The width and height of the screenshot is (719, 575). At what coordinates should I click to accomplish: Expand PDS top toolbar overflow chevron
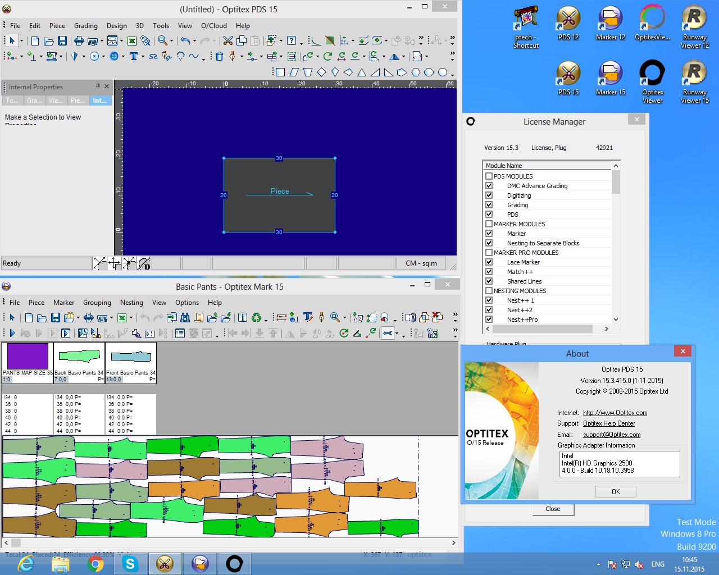[452, 39]
